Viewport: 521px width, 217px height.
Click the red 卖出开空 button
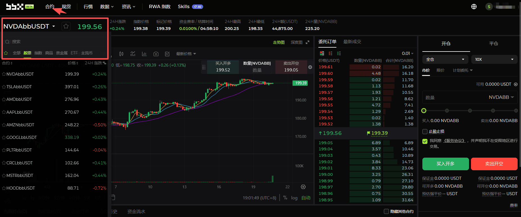pyautogui.click(x=494, y=164)
